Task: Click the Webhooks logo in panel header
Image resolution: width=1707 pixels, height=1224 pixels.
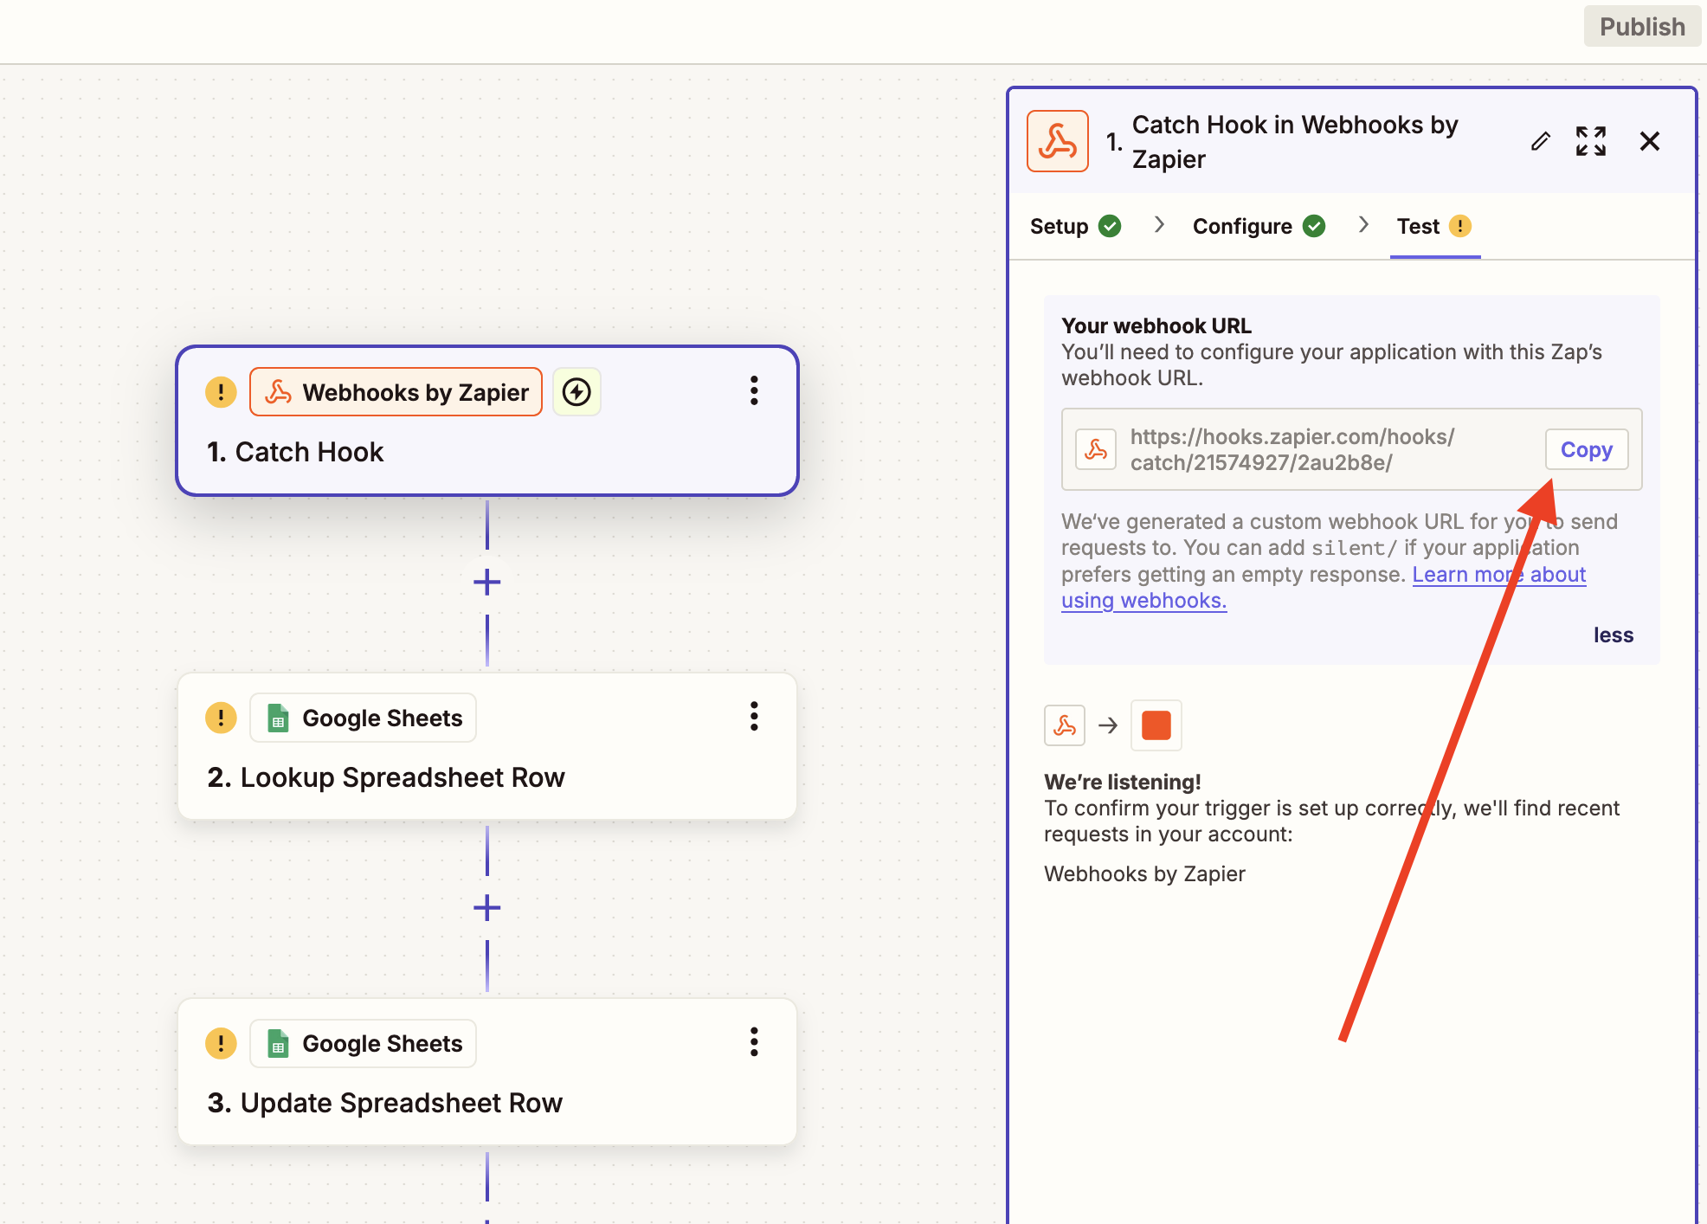Action: coord(1057,141)
